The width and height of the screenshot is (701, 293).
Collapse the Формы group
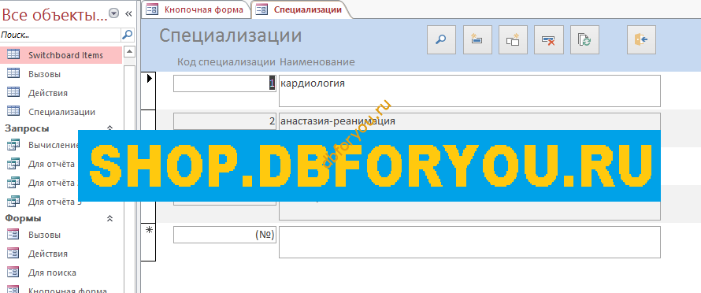pos(110,218)
